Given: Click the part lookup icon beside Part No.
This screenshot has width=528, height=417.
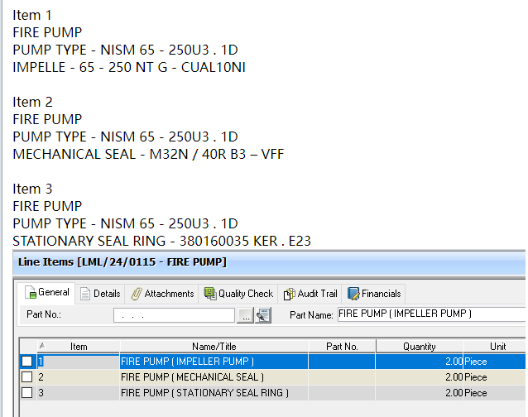Looking at the screenshot, I should tap(263, 316).
